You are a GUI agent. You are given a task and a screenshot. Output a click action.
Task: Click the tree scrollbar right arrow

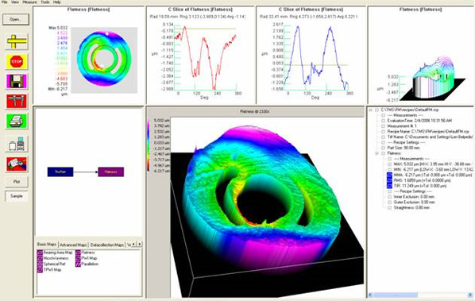point(470,295)
